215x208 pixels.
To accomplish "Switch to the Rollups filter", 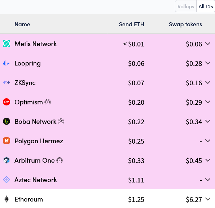I will (x=186, y=6).
